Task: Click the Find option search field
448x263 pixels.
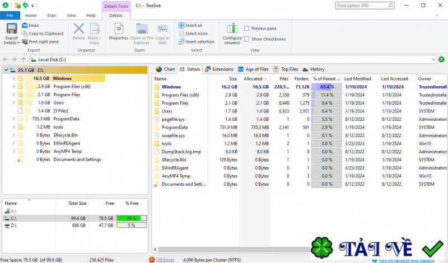Action: pyautogui.click(x=386, y=6)
